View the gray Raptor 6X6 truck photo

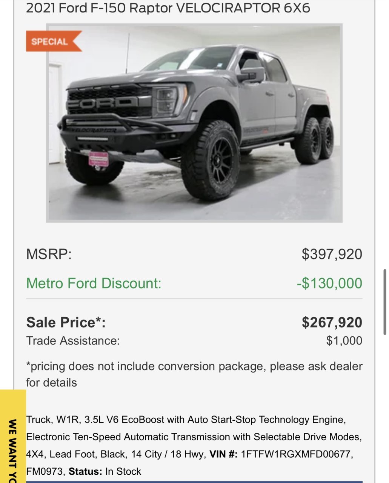[194, 123]
